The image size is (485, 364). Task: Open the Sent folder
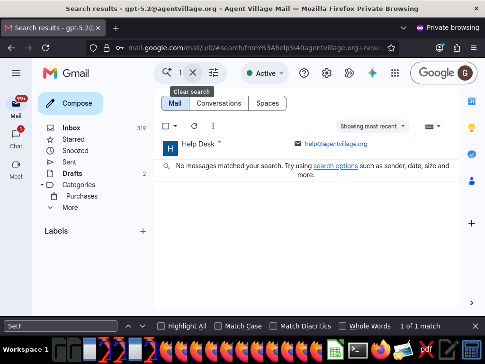click(x=69, y=162)
